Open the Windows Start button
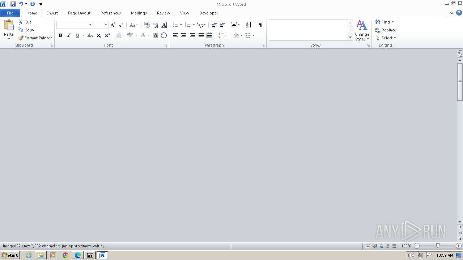Screen dimensions: 463x260 (x=10, y=255)
